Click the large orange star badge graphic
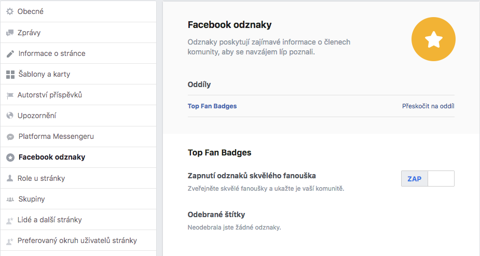480x256 pixels. [433, 39]
